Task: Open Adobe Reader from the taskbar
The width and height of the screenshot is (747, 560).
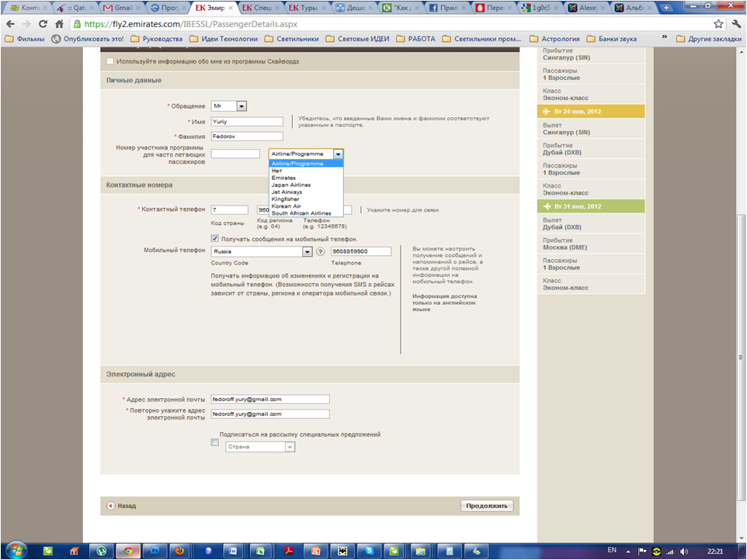Action: coord(289,551)
